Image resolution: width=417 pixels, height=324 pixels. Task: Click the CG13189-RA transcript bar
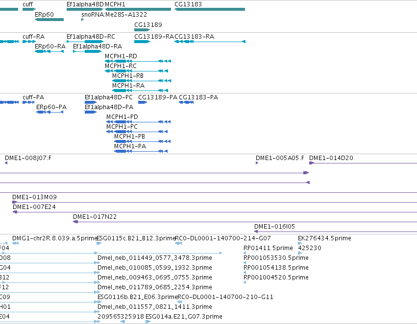click(142, 42)
